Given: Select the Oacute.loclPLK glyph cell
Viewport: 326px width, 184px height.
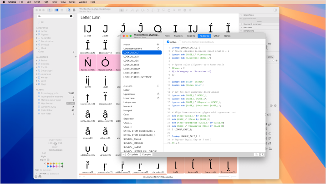Looking at the screenshot, I should [105, 63].
